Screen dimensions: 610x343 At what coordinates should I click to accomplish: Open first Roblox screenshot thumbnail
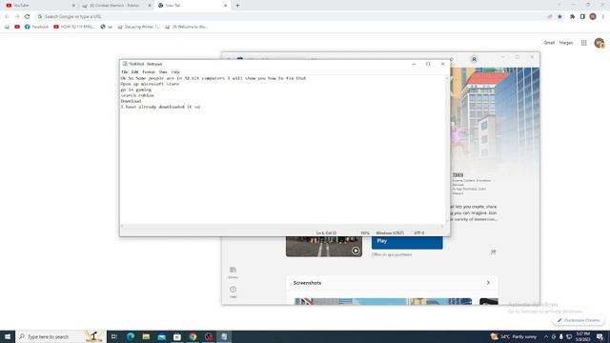pos(383,301)
